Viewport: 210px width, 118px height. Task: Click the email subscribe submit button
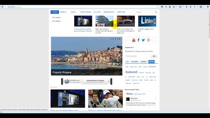pyautogui.click(x=154, y=56)
